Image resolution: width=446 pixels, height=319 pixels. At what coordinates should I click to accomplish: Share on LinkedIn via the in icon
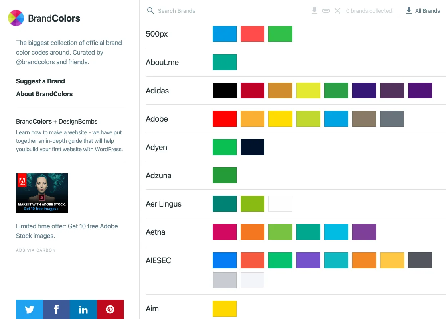click(83, 309)
